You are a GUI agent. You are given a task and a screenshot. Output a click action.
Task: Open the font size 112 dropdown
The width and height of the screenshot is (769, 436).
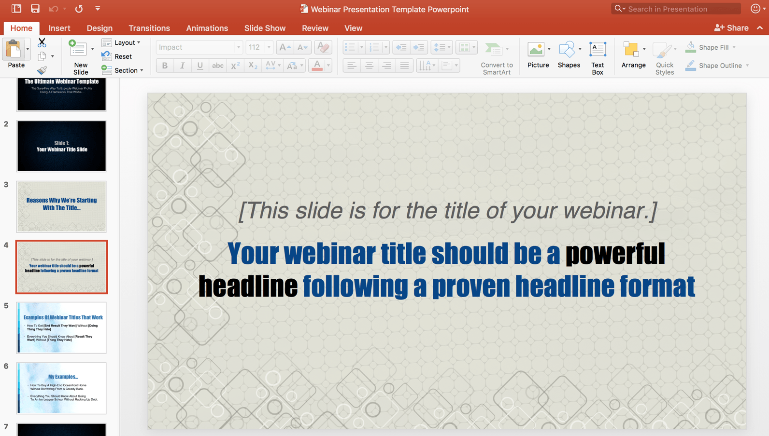tap(259, 47)
